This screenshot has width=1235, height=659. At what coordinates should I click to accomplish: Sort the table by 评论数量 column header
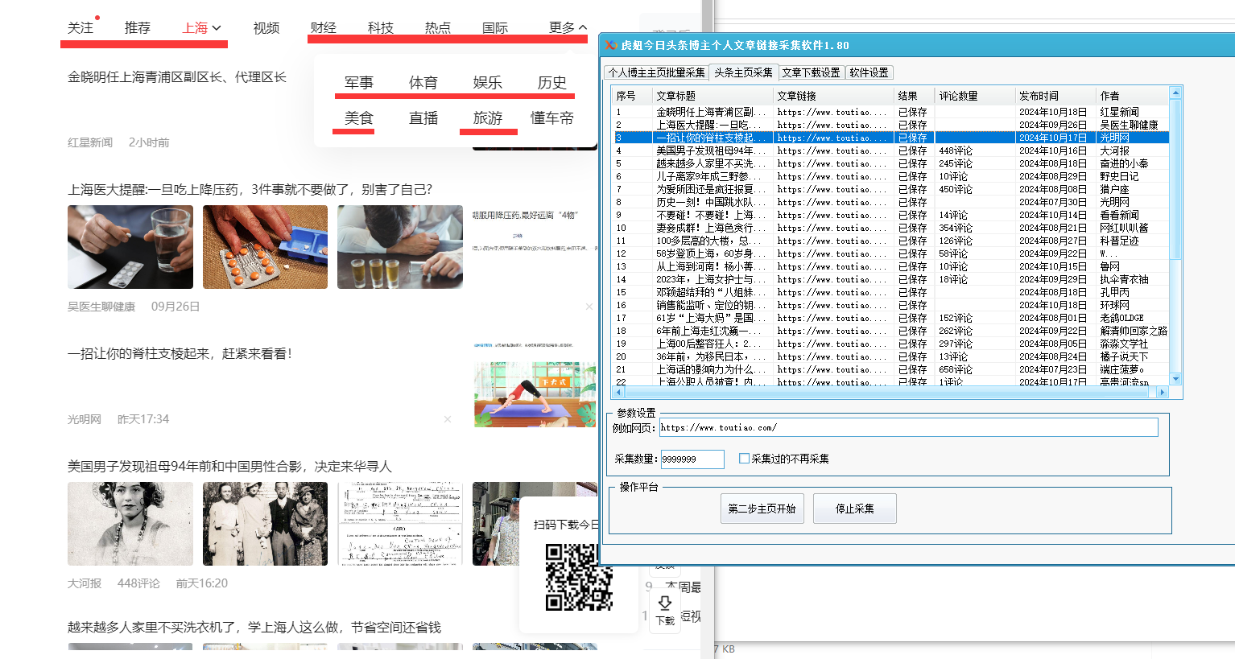(x=975, y=96)
